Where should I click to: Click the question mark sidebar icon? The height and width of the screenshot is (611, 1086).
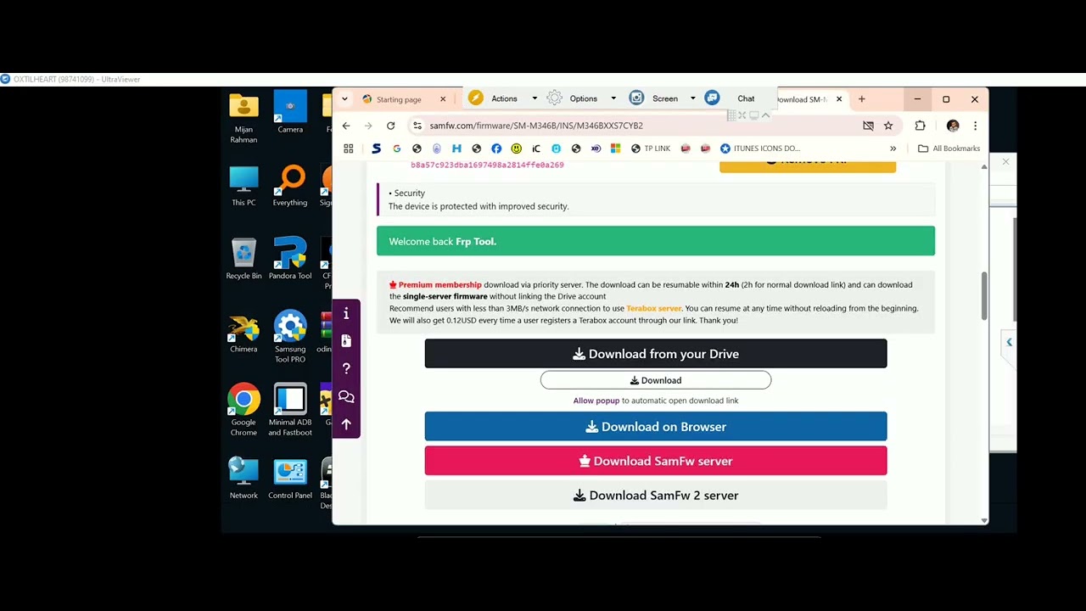tap(346, 368)
